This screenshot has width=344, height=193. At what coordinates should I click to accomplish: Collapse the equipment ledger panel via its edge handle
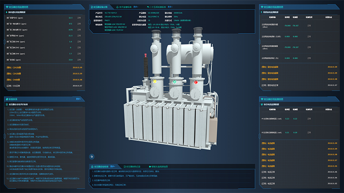(89, 22)
